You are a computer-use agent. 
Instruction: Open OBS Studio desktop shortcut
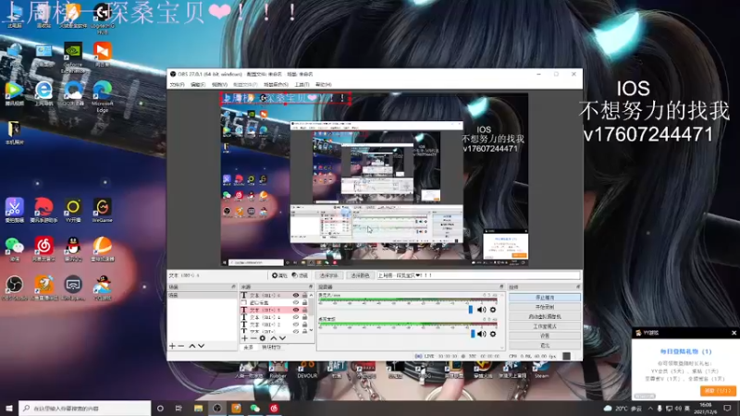15,288
